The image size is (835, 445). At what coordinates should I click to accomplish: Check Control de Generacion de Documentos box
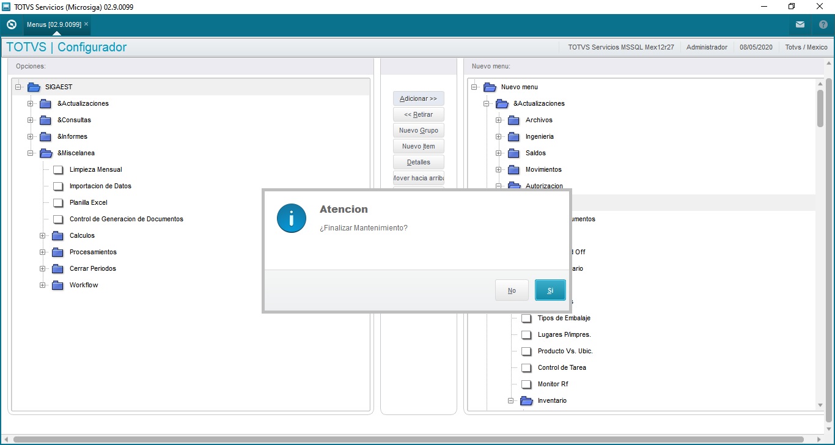58,219
